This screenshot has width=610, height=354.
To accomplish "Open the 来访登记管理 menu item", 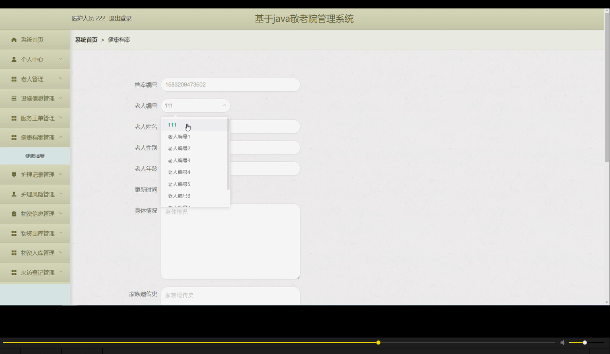I will (35, 272).
